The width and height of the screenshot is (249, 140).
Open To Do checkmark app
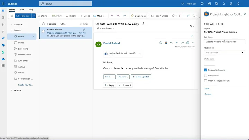pos(3,38)
